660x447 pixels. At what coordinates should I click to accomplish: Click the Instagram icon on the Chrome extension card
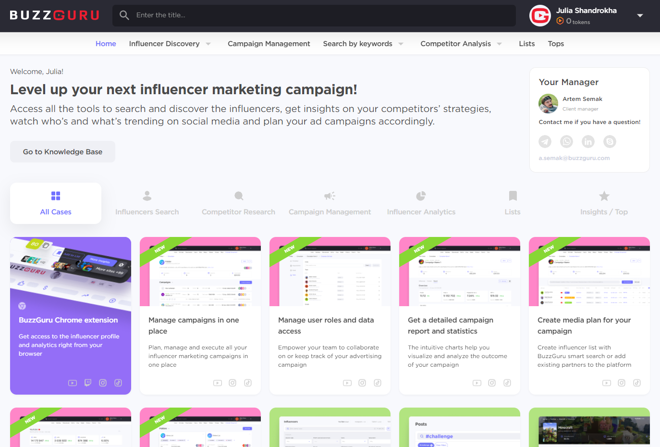pyautogui.click(x=103, y=383)
